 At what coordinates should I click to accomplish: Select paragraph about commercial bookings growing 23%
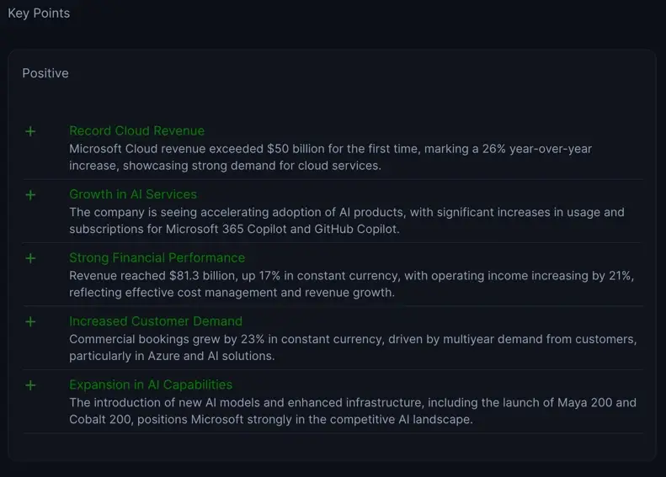pos(352,347)
